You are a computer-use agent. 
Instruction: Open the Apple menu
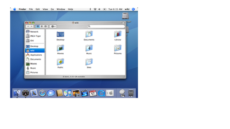14,9
